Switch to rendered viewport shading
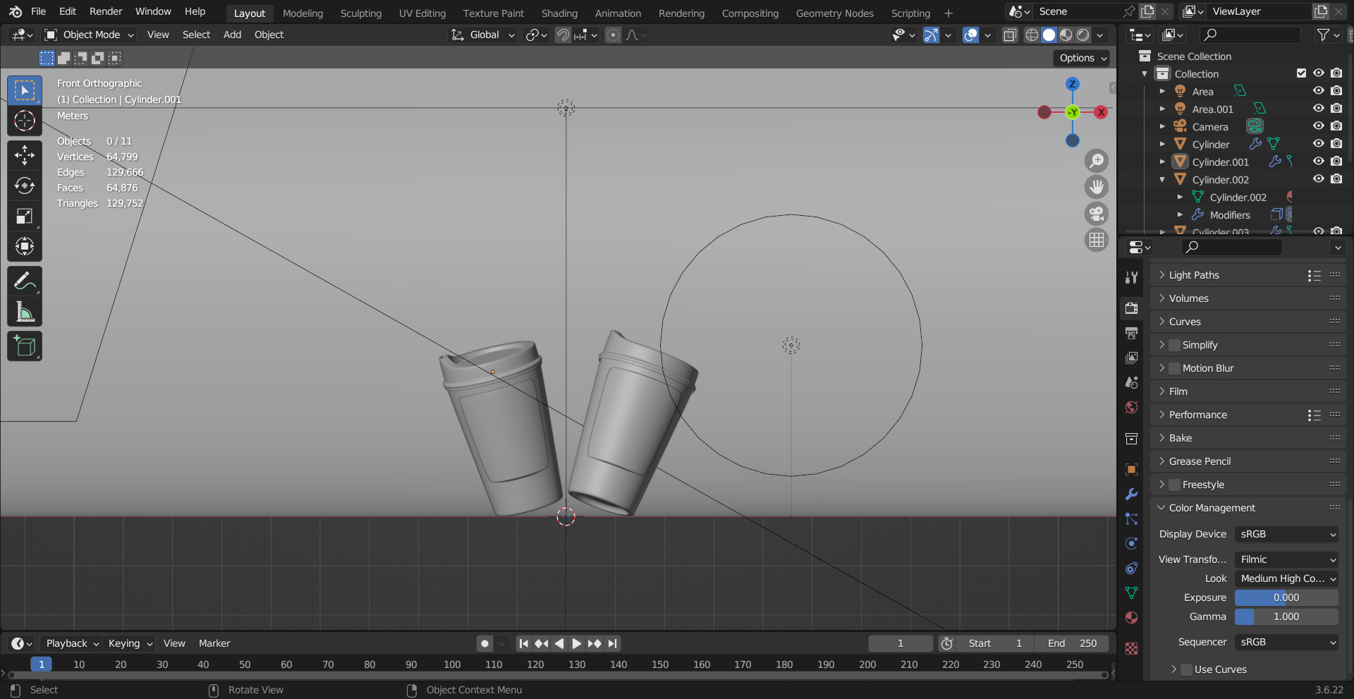Screen dimensions: 1354x699 [1083, 35]
